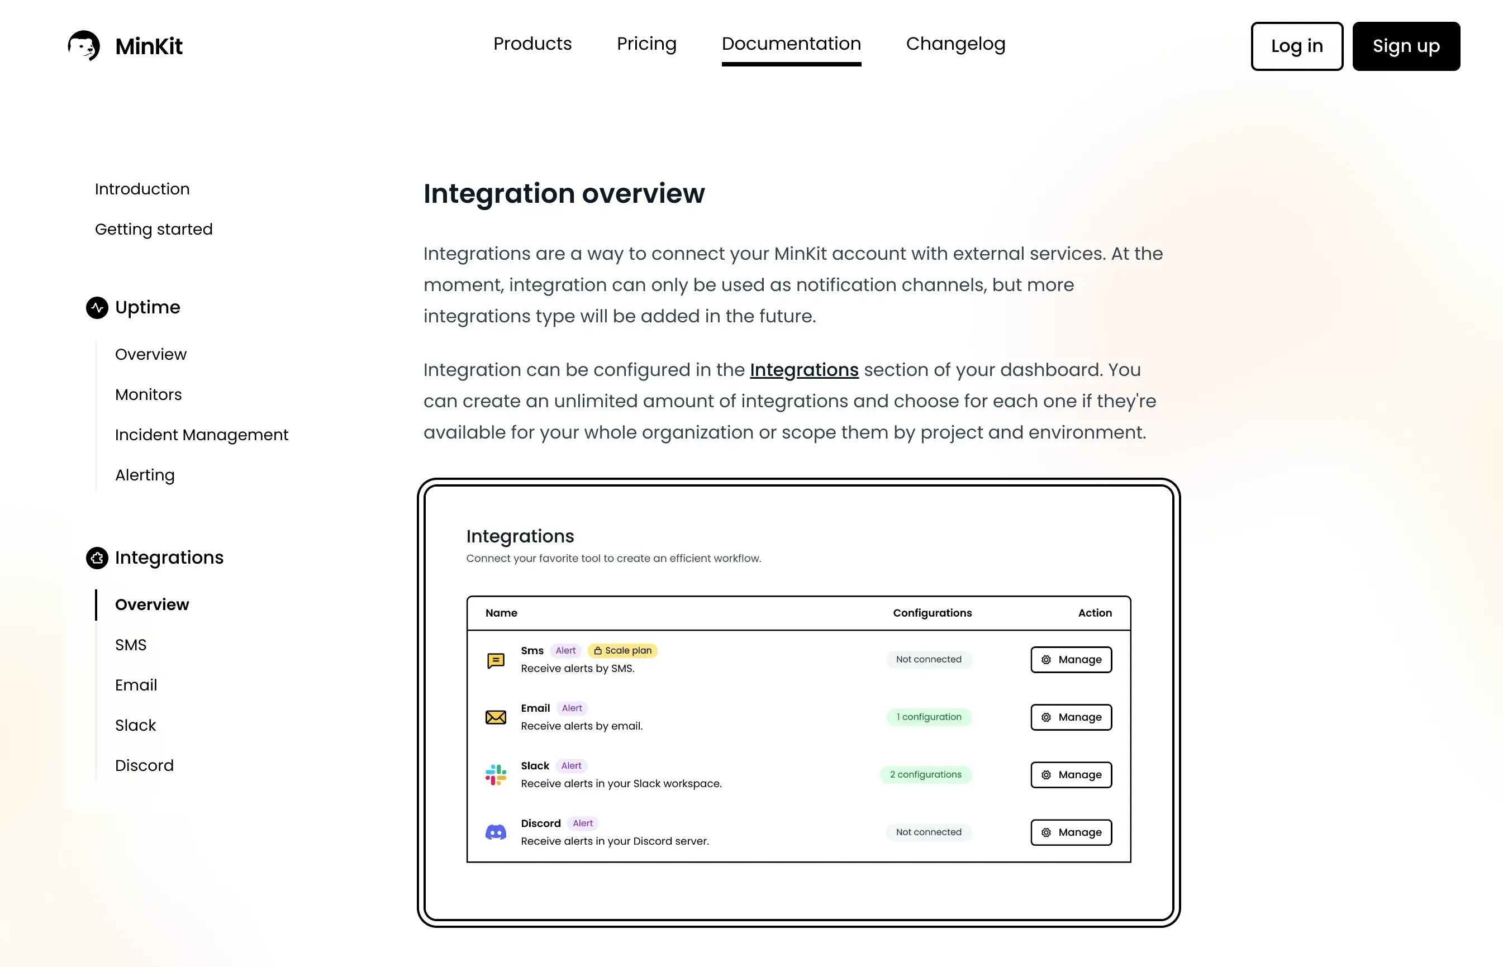Click 'Receive alerts by SMS.' description
Image resolution: width=1503 pixels, height=967 pixels.
(x=577, y=669)
